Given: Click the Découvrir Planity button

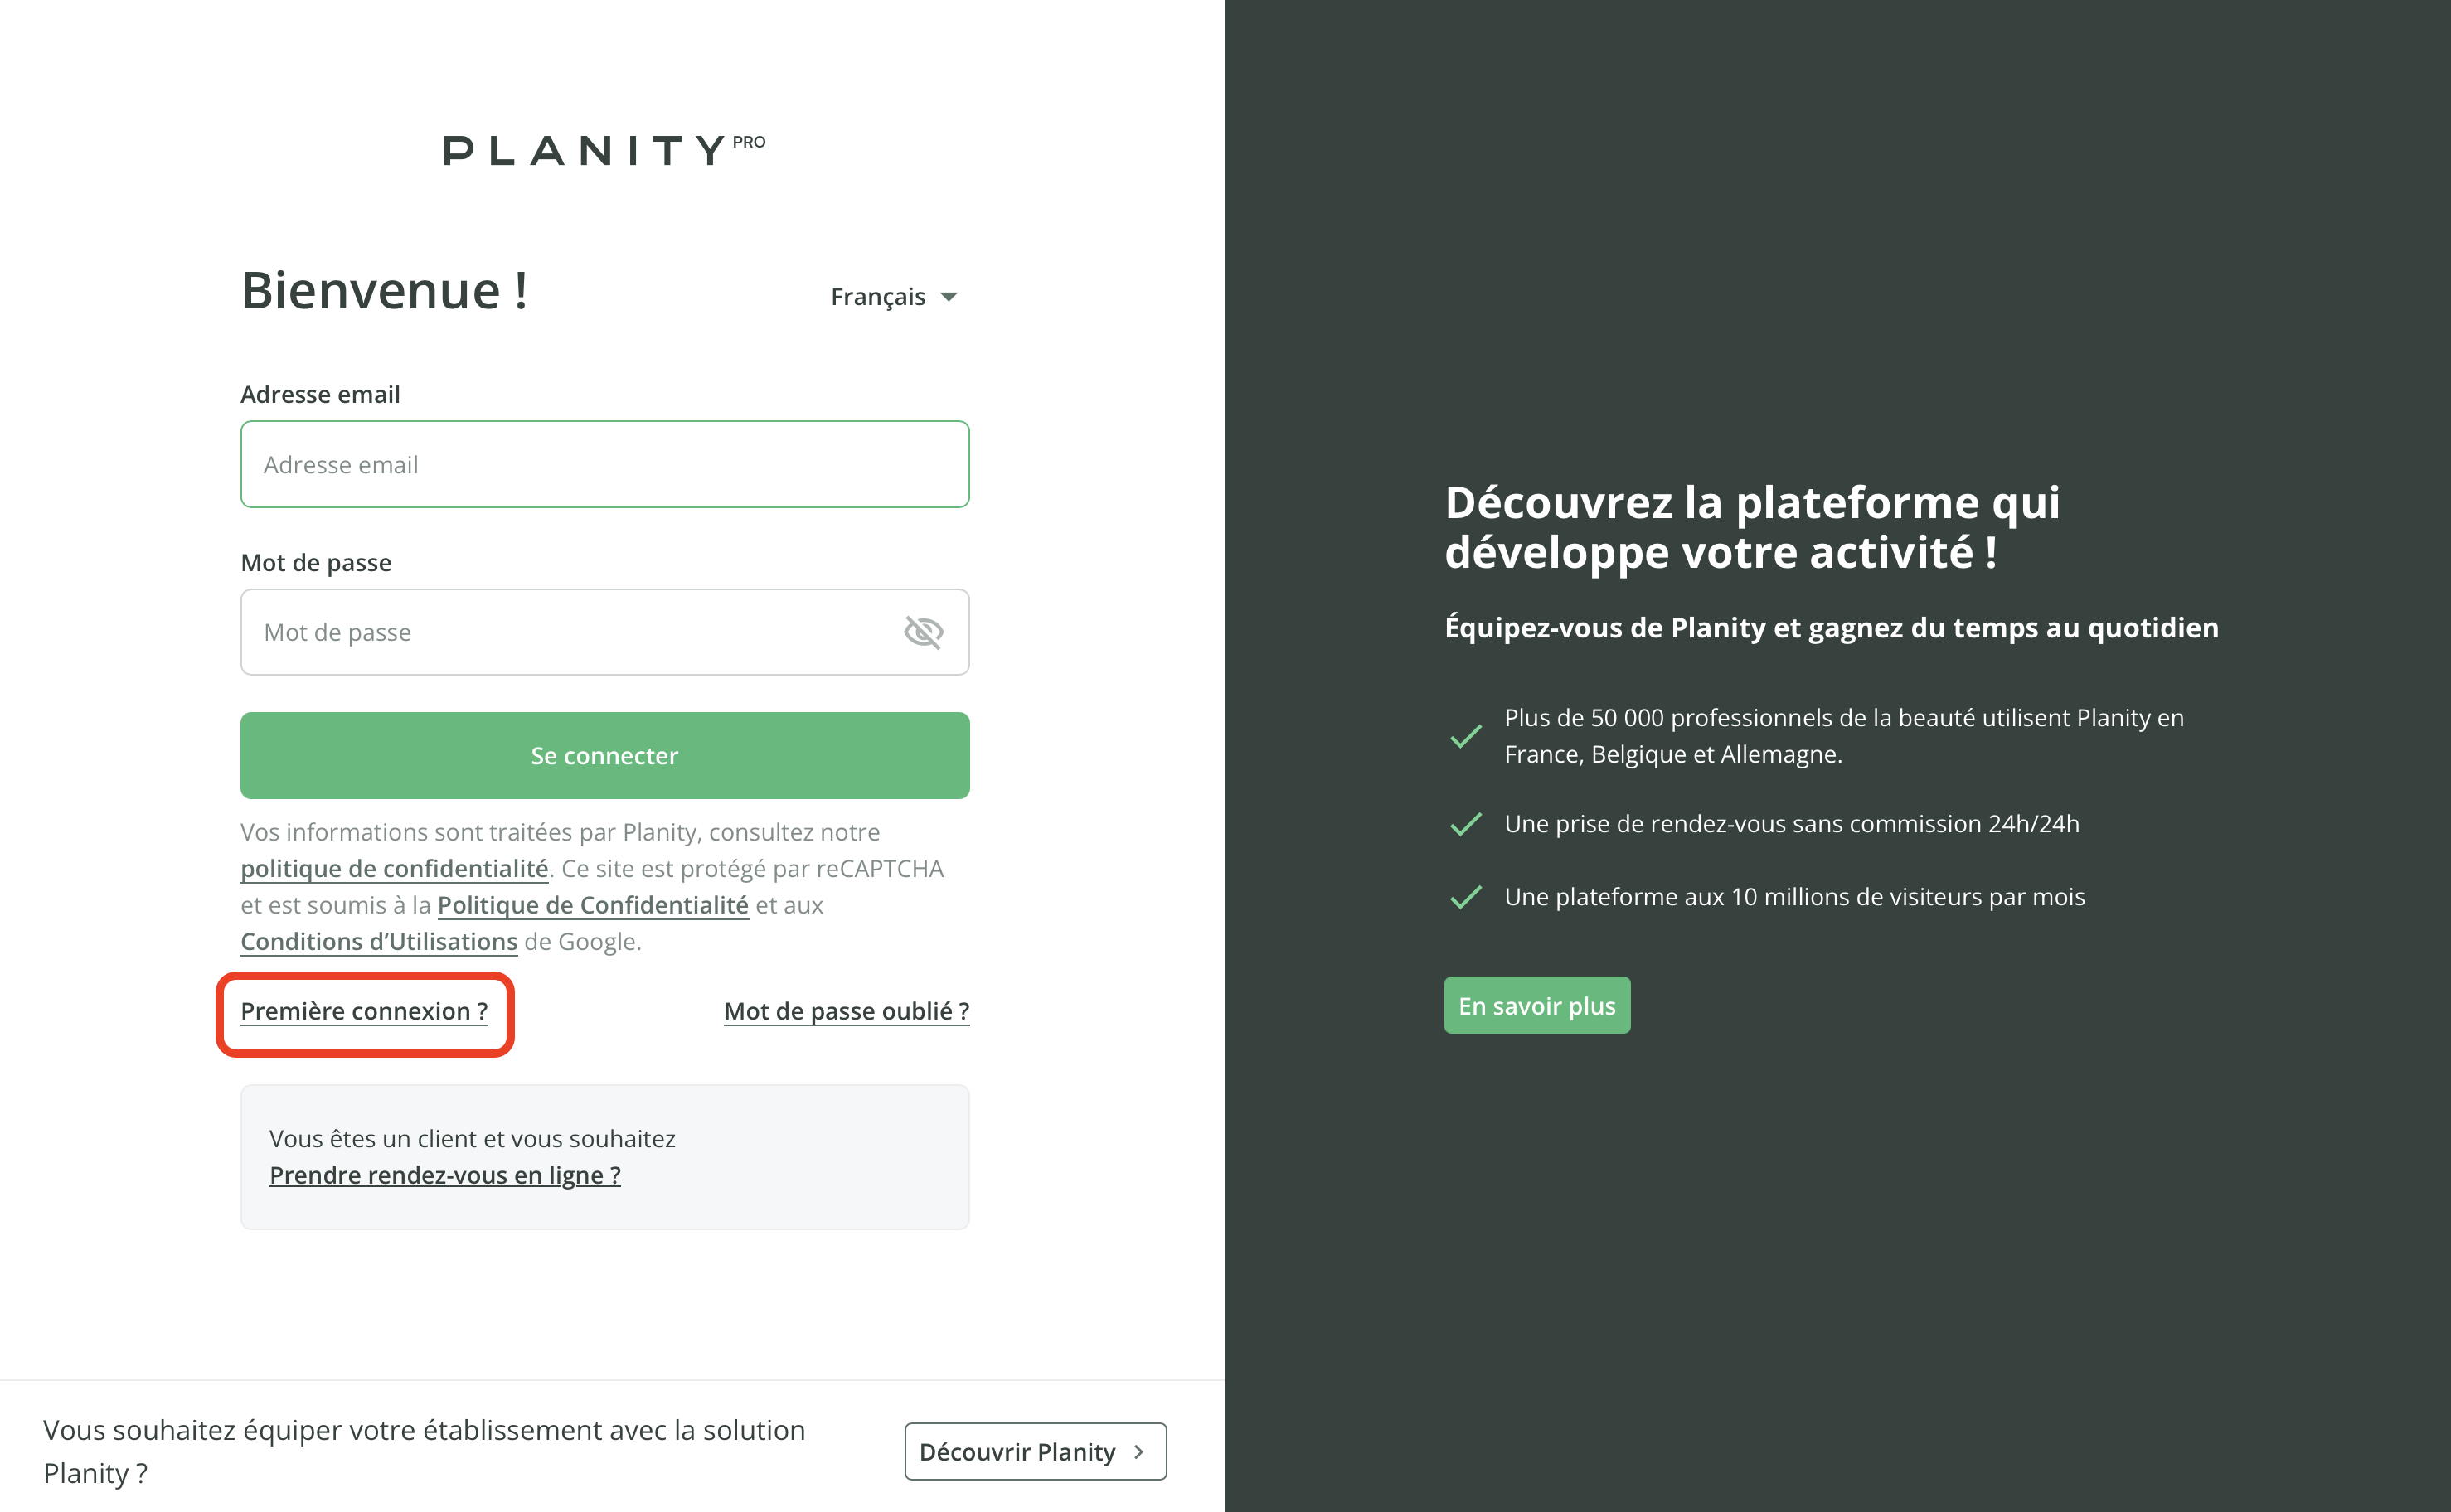Looking at the screenshot, I should point(1017,1451).
